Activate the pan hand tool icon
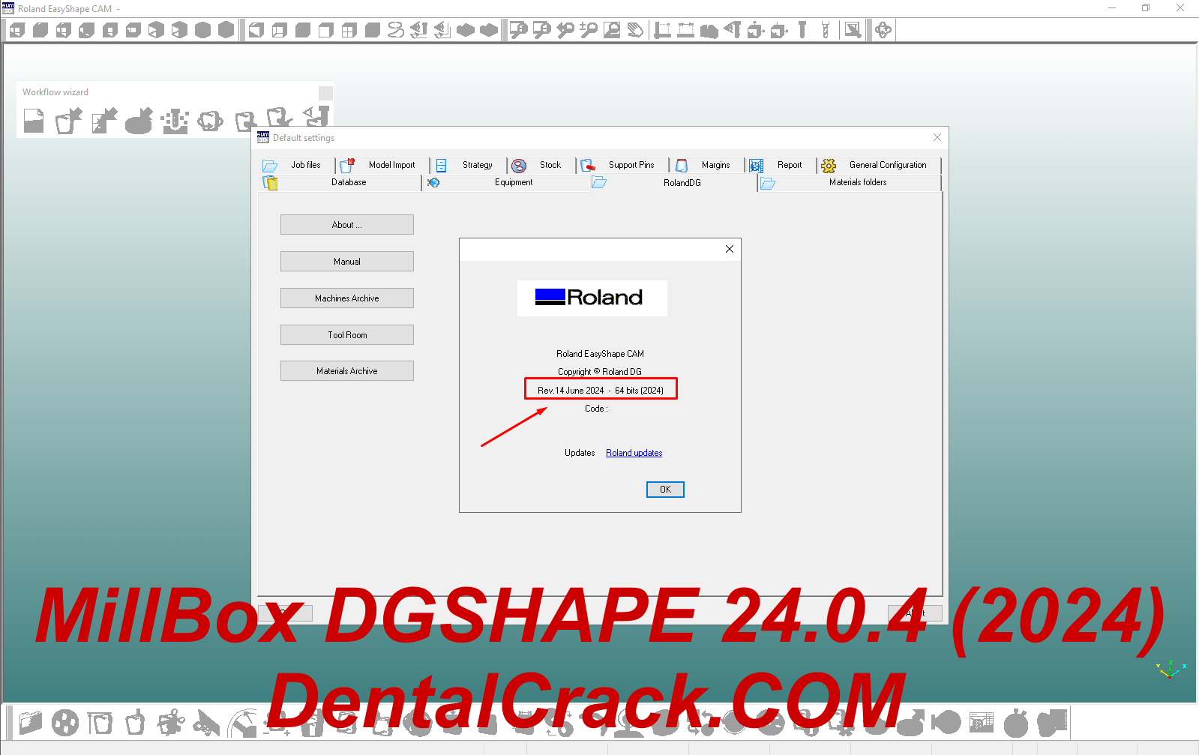Screen dimensions: 1199x755 coord(635,30)
